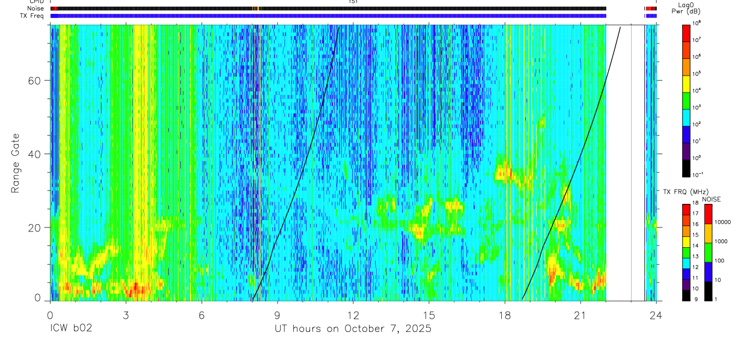Click the yellow 14–15 MHz segment of the TX FRQ colorbar
Screen dimensions: 738x341
pos(686,242)
